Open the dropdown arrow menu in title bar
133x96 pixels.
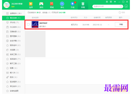(x=115, y=2)
